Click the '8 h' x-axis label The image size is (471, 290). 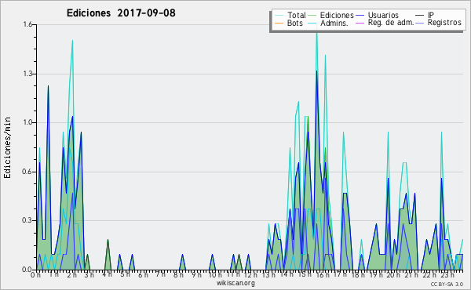coord(179,274)
